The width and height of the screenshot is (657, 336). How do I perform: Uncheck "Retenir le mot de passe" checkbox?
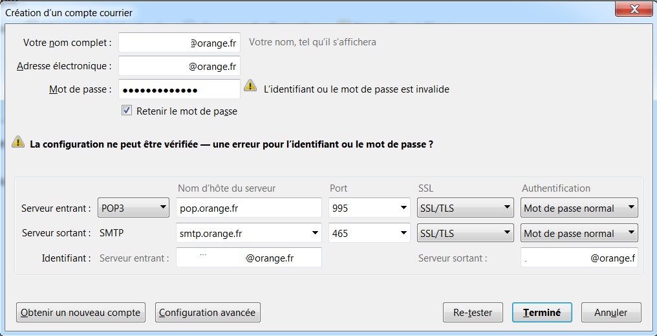(127, 111)
